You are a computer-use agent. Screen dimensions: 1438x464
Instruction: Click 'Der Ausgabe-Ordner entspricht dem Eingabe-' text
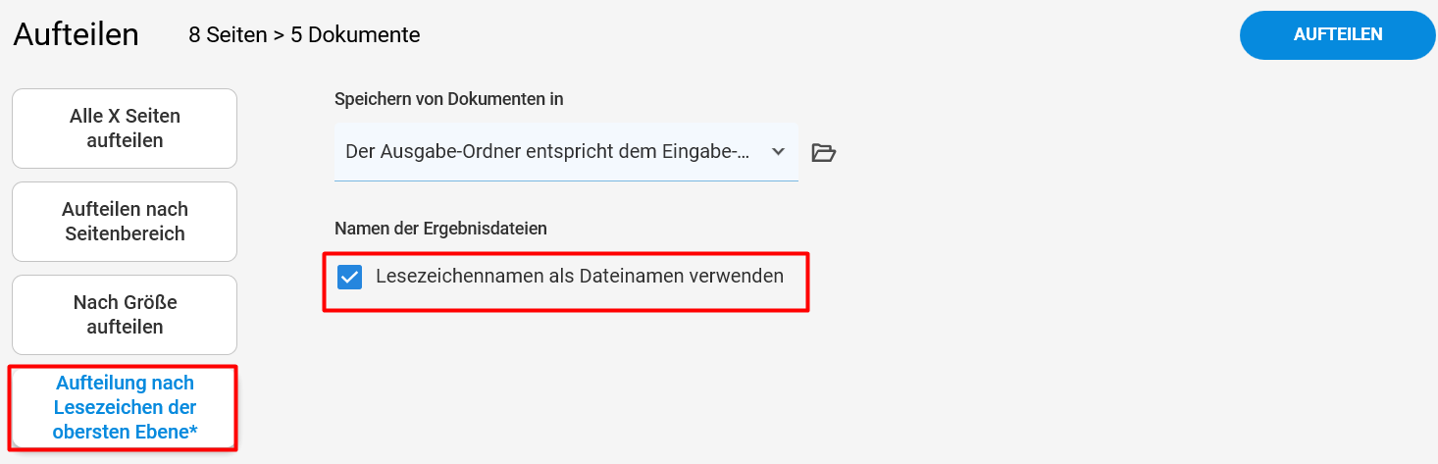click(x=548, y=152)
